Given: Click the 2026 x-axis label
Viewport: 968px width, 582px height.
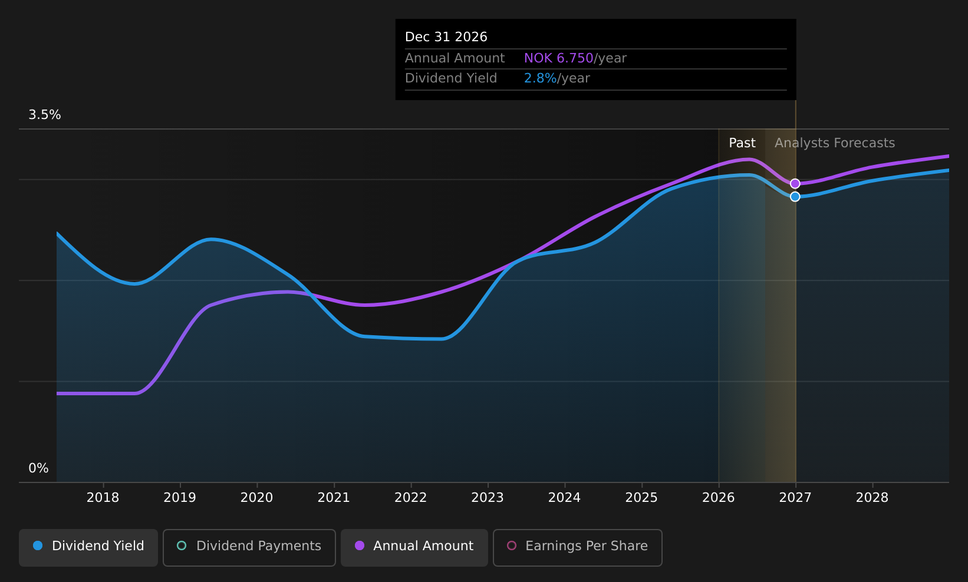Looking at the screenshot, I should click(x=719, y=498).
